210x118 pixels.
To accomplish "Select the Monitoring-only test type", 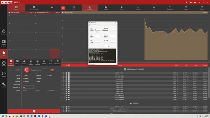I will [x=57, y=62].
